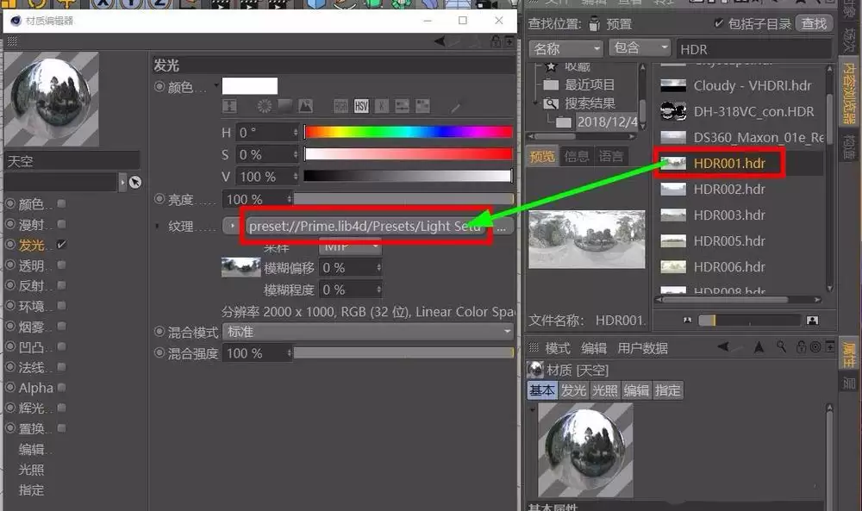Click the magnifier search icon in attributes panel
Image resolution: width=862 pixels, height=511 pixels.
click(780, 346)
